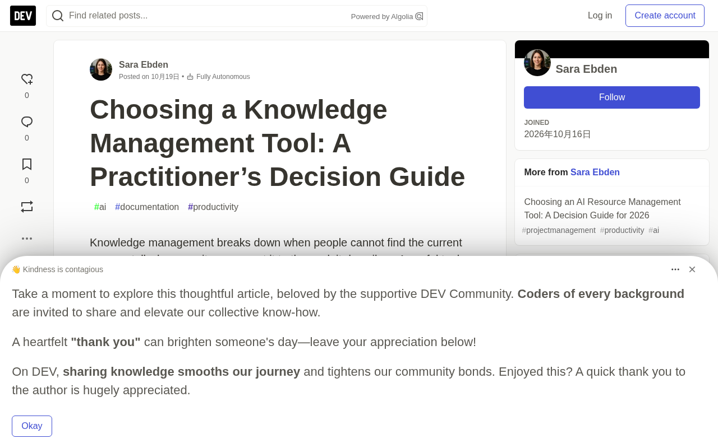Screen dimensions: 718x448
Task: Dismiss the kindness banner with X
Action: [692, 269]
